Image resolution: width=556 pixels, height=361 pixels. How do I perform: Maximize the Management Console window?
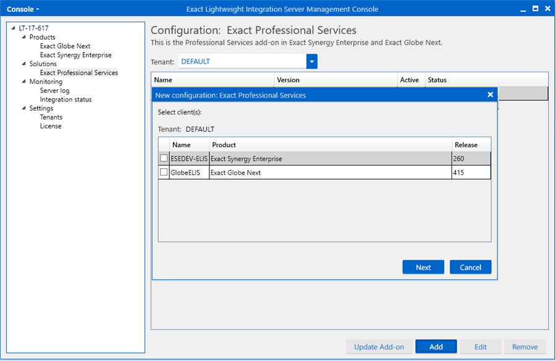click(536, 9)
